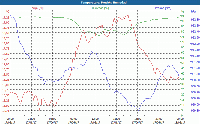This screenshot has height=125, width=200.
Task: Click humidity axis value '90'
Action: 183,21
